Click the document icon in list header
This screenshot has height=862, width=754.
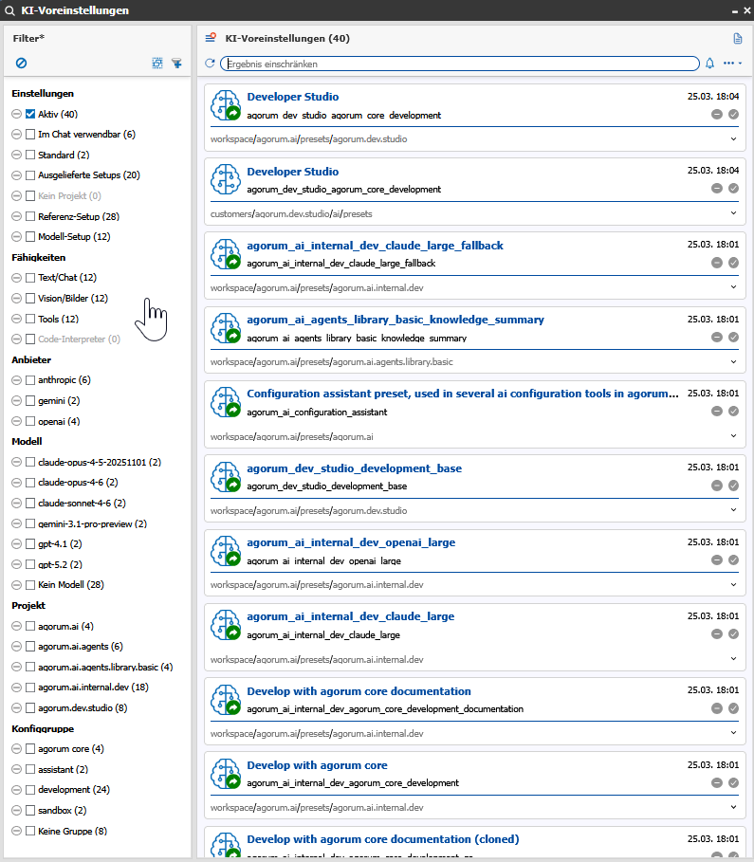[737, 39]
